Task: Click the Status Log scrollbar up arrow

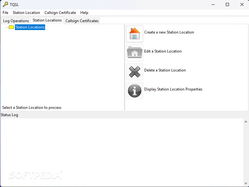Action: [x=246, y=122]
